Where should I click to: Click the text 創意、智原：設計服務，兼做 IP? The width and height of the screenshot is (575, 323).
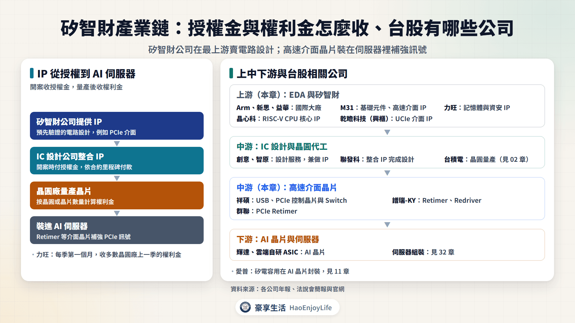[x=282, y=159]
